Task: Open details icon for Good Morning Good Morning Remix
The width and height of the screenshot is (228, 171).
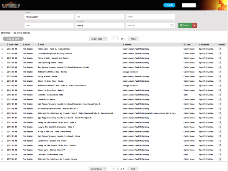Action: coord(220,53)
